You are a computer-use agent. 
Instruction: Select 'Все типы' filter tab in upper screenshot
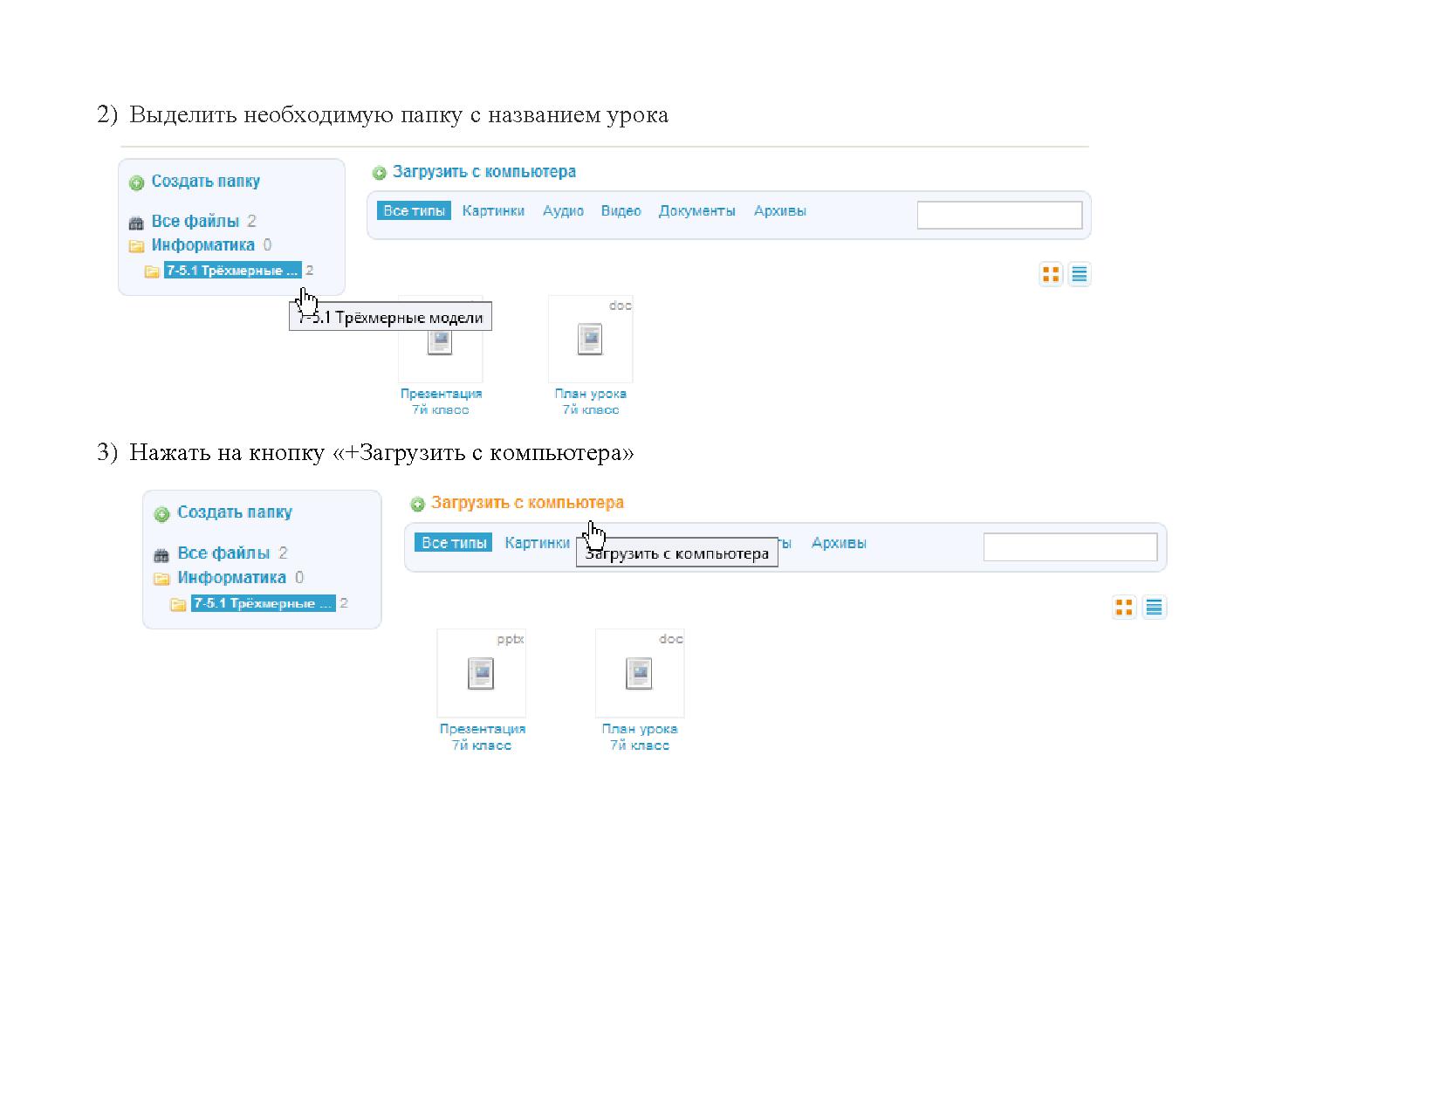point(415,211)
